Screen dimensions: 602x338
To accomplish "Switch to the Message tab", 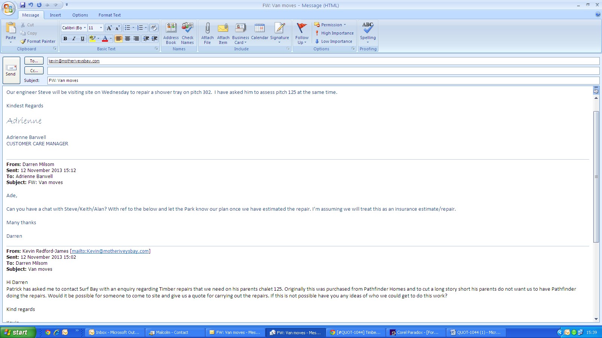I will 30,15.
